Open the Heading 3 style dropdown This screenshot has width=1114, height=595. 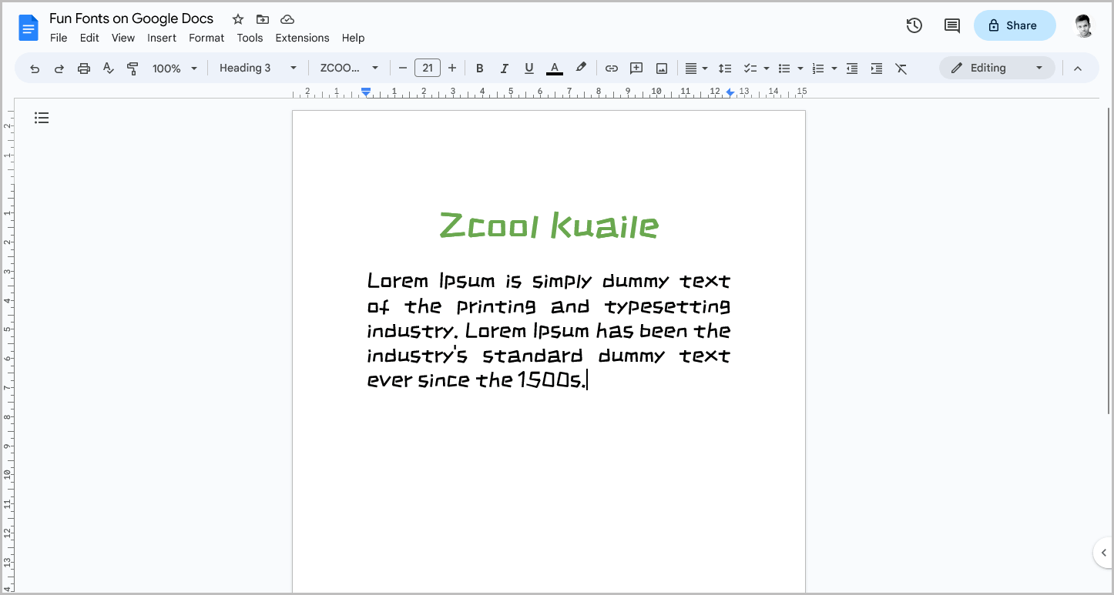tap(257, 68)
